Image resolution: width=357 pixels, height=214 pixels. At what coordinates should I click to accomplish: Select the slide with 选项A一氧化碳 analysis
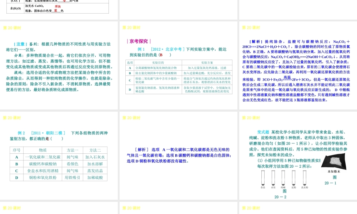pyautogui.click(x=178, y=156)
